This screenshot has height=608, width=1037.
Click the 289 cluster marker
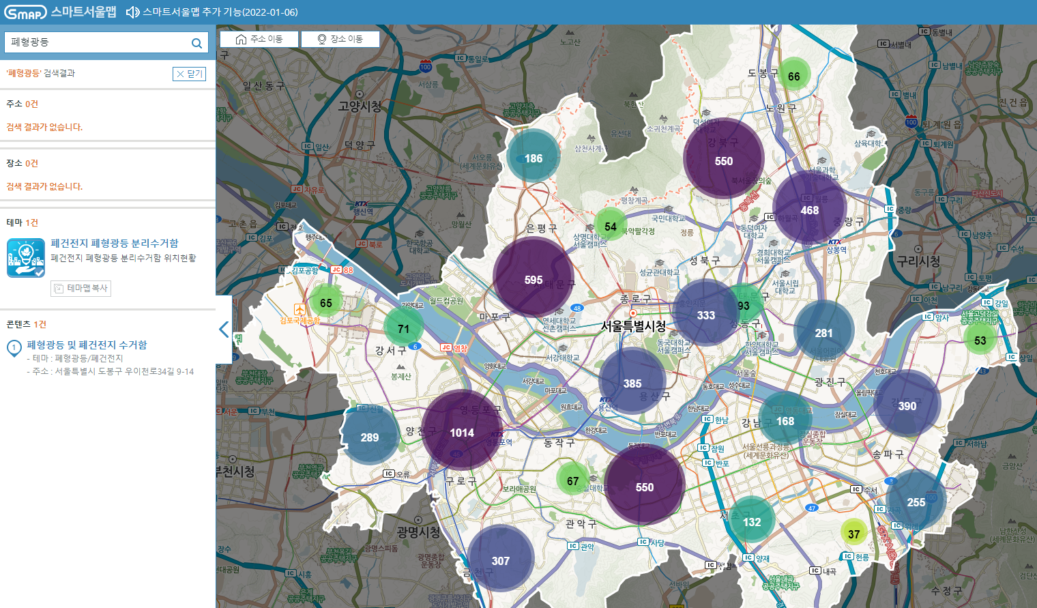pos(370,435)
